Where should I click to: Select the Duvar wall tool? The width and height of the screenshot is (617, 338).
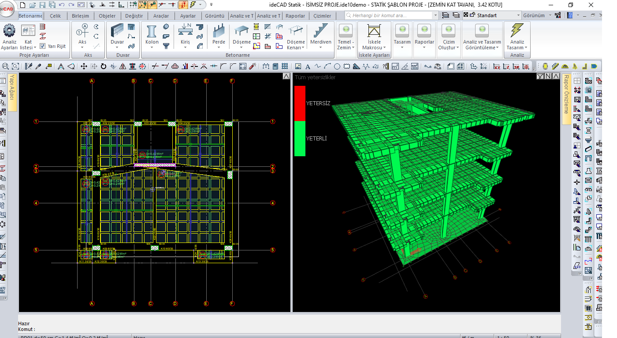117,32
